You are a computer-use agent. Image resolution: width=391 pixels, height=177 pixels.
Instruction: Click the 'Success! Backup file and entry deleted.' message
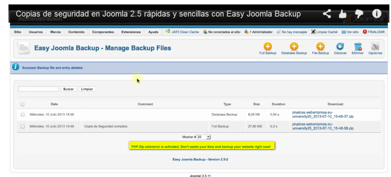tap(53, 67)
